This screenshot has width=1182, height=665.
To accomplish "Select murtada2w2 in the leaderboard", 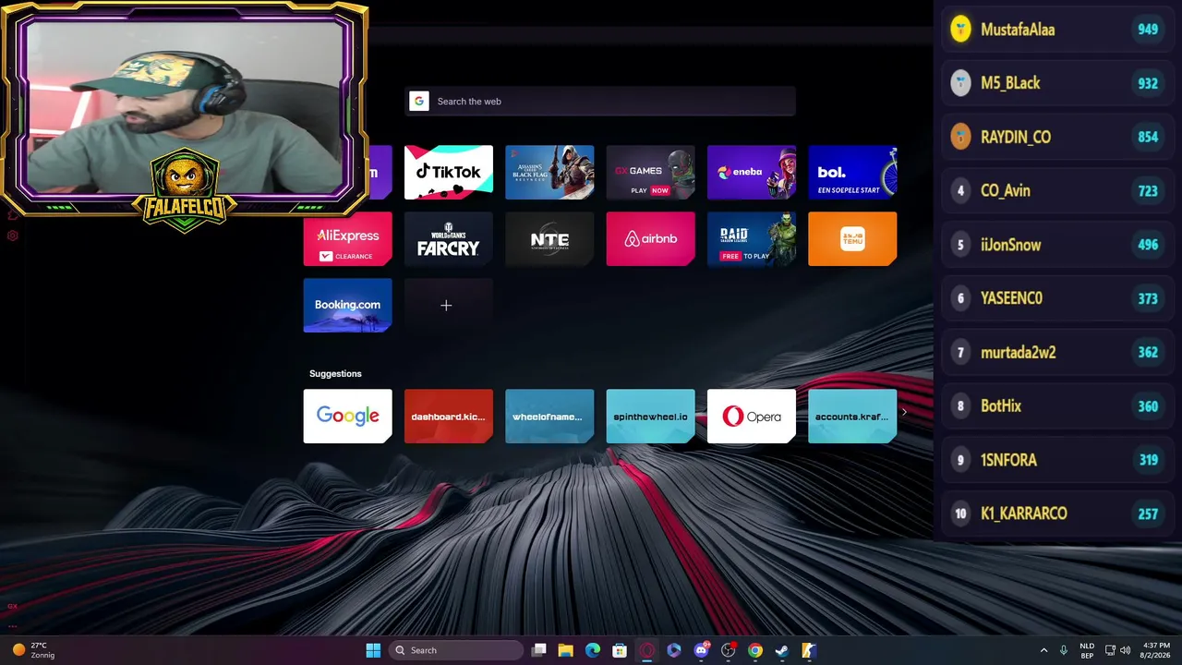I will pyautogui.click(x=1057, y=352).
